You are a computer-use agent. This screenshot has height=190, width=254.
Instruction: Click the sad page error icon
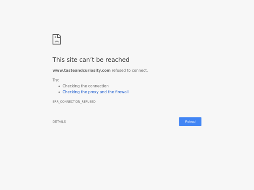click(57, 39)
